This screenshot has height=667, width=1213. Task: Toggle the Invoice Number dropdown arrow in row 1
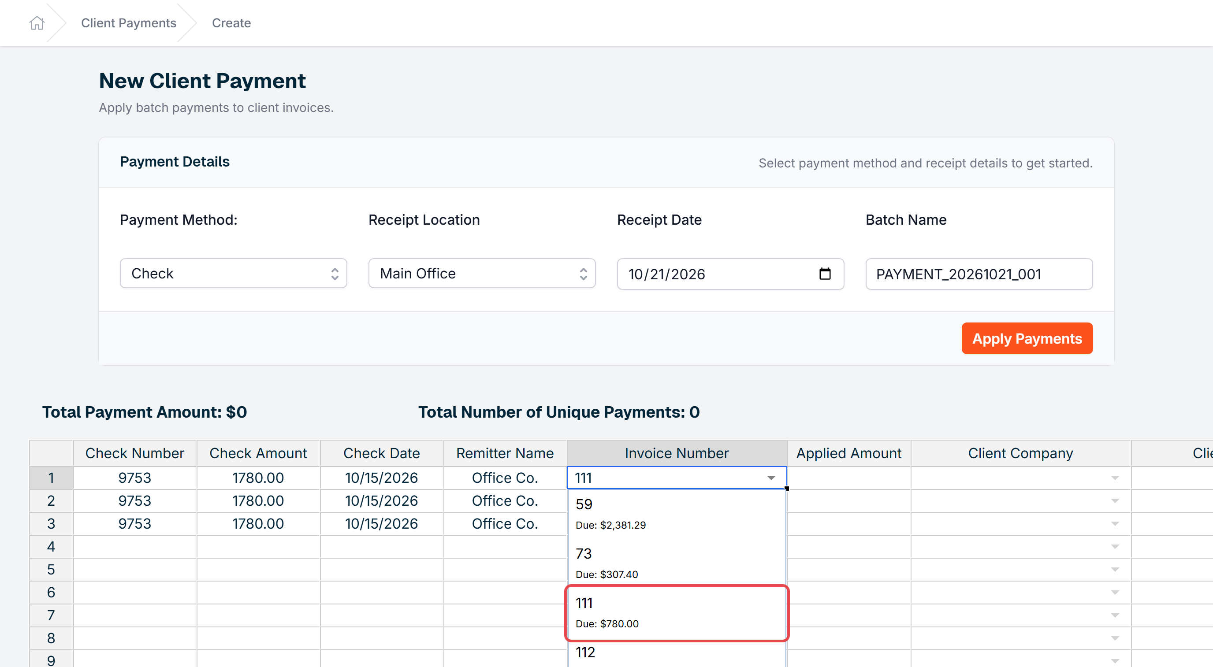click(771, 478)
